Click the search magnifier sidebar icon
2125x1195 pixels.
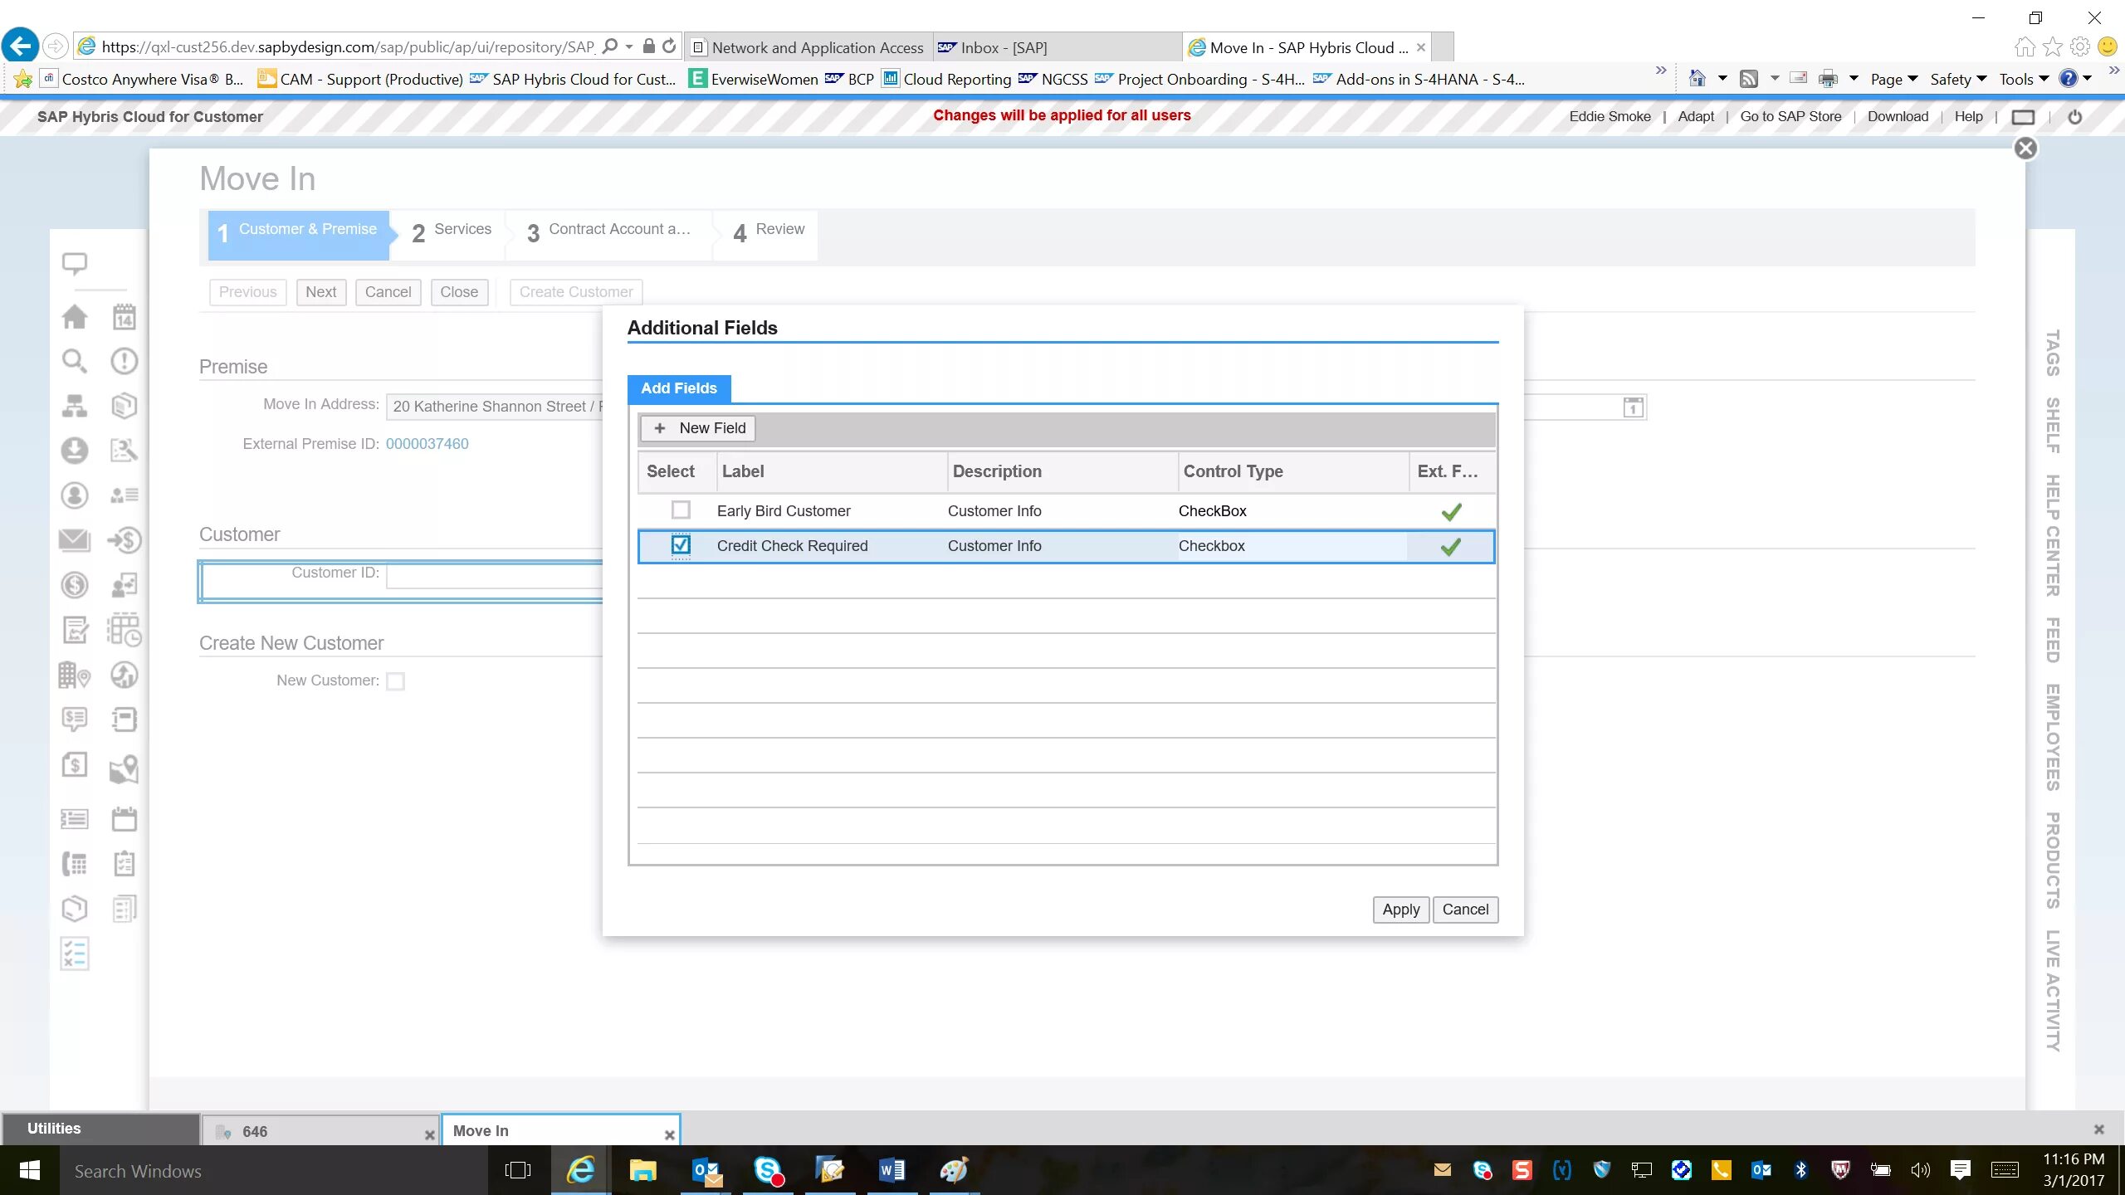coord(75,361)
